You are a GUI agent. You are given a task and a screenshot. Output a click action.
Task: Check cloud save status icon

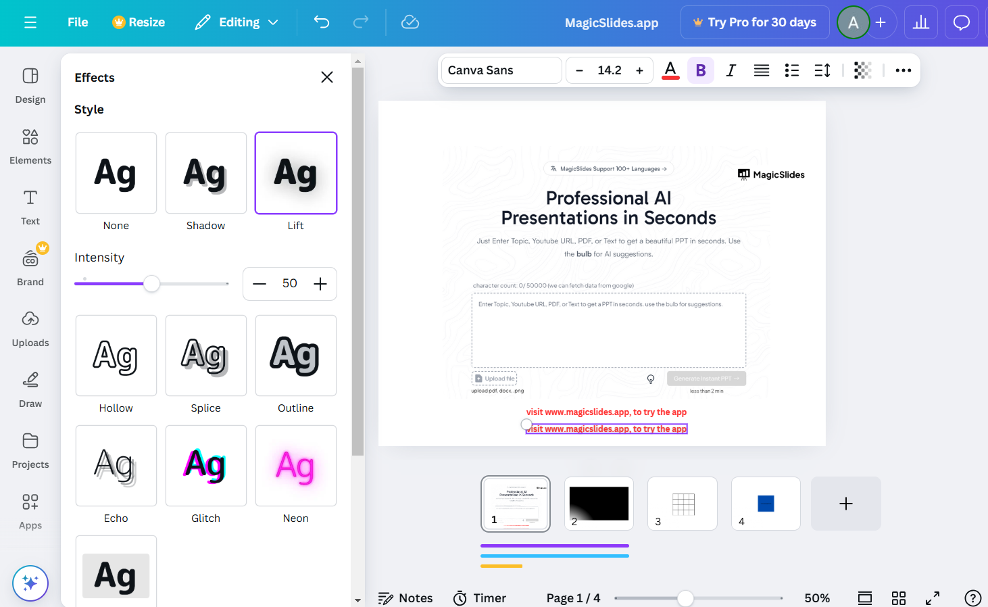click(x=410, y=22)
